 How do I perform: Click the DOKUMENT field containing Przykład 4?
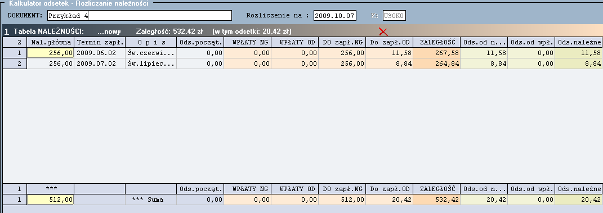(x=140, y=16)
